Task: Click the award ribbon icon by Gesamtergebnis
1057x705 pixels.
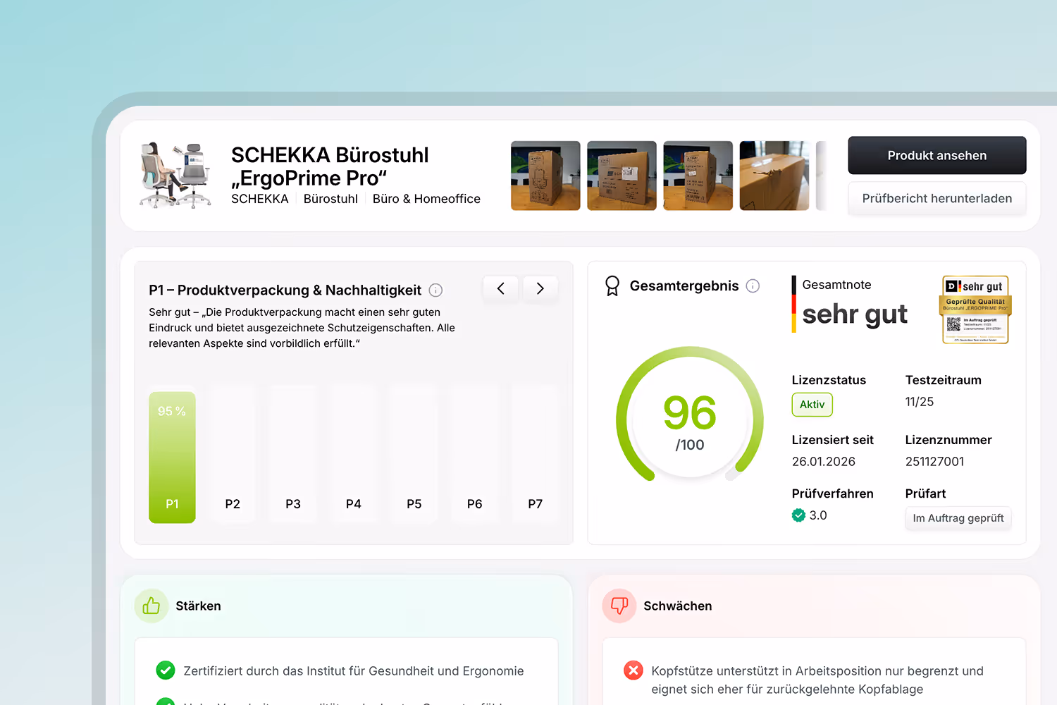Action: coord(612,286)
